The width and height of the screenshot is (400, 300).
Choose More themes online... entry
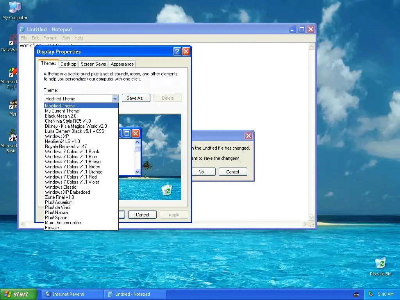point(81,223)
